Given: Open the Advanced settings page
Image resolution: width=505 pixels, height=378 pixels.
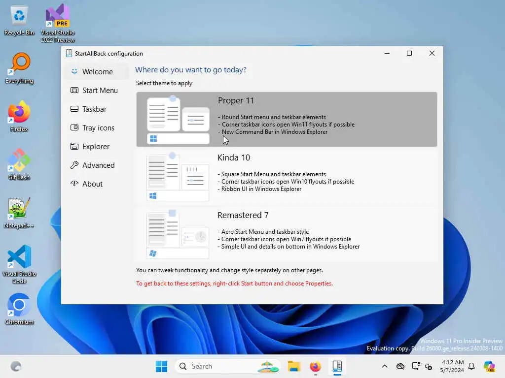Looking at the screenshot, I should coord(96,165).
